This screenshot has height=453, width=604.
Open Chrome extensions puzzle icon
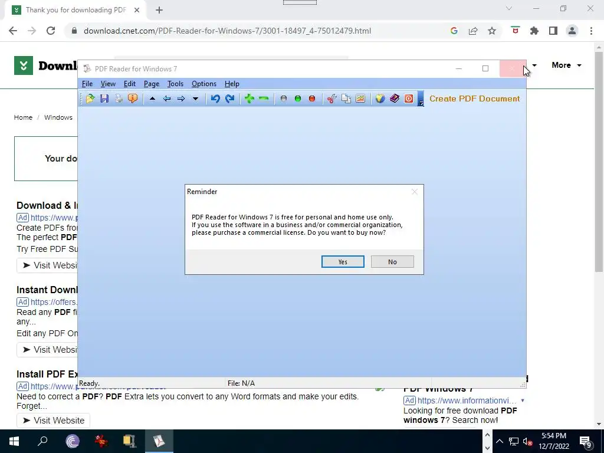534,31
